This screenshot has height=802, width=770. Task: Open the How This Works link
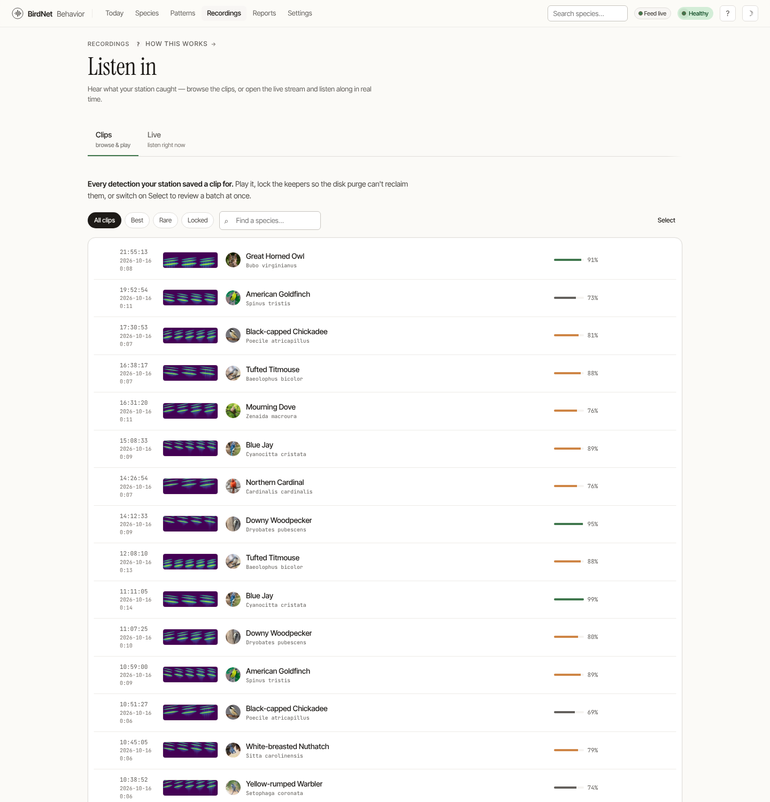pyautogui.click(x=181, y=44)
